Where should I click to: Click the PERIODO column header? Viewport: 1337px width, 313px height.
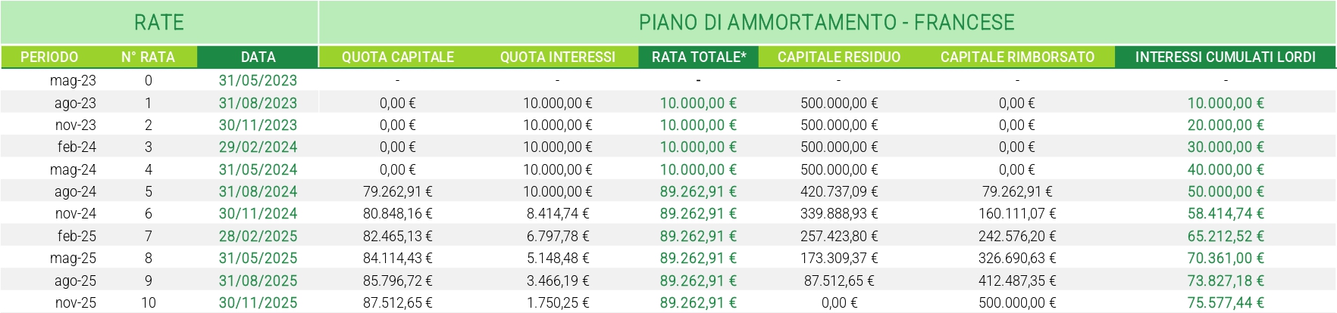[x=49, y=57]
